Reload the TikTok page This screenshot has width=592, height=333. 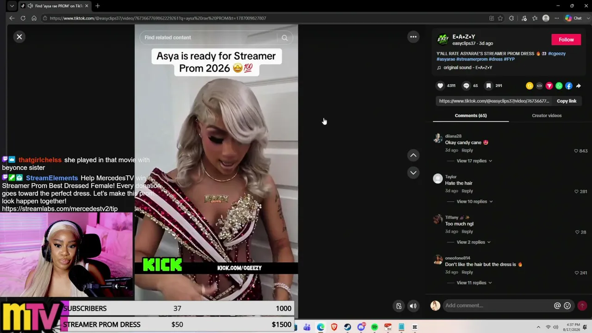23,18
